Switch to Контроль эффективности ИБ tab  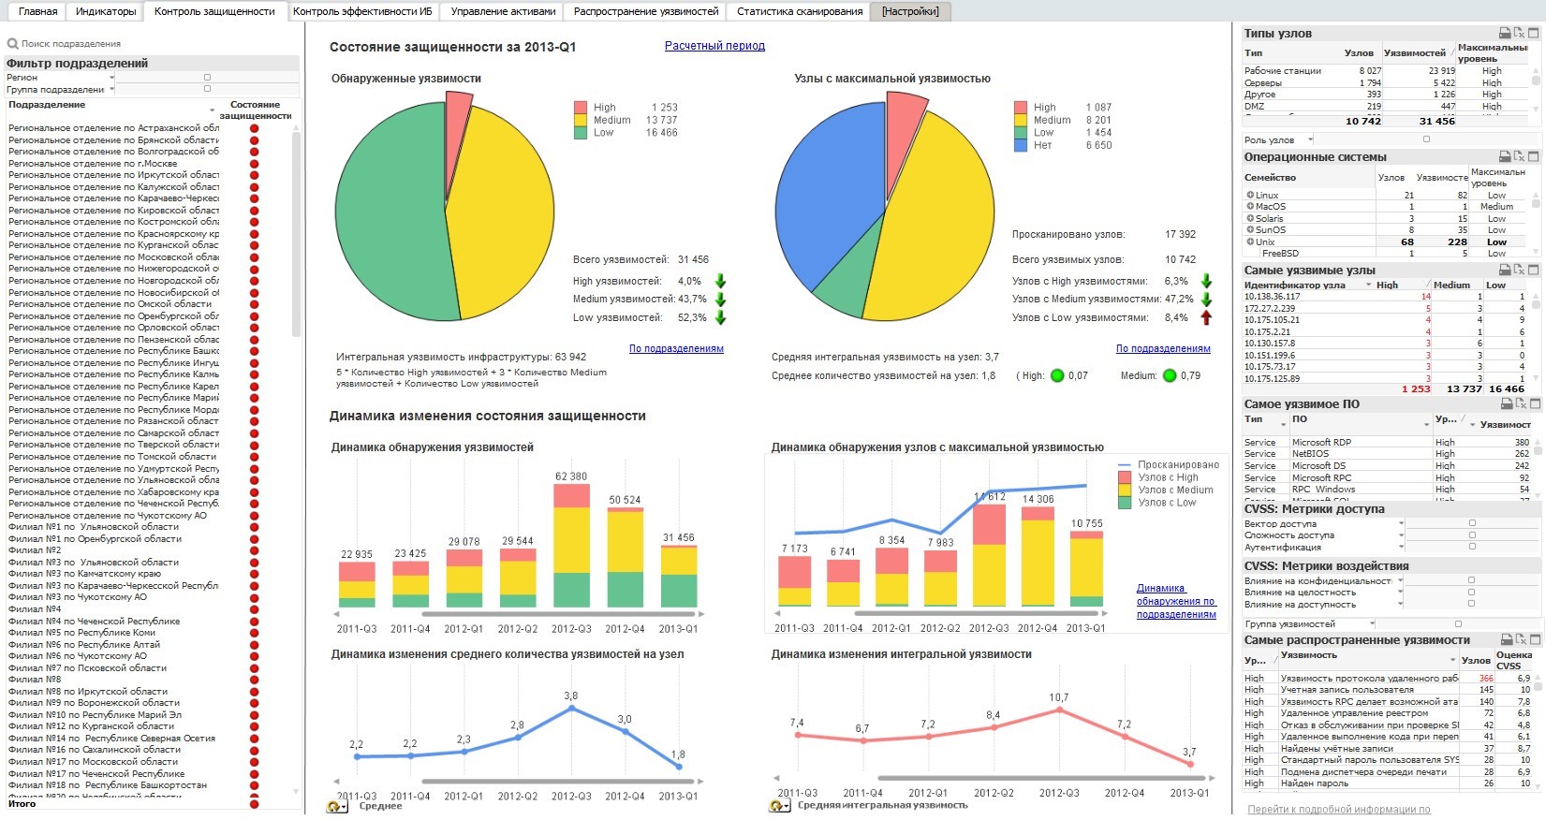coord(362,11)
